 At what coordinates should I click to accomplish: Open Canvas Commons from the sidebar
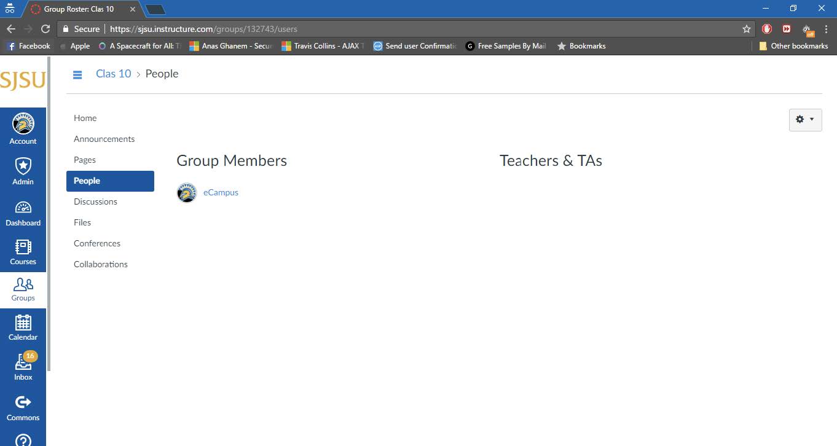[x=23, y=406]
